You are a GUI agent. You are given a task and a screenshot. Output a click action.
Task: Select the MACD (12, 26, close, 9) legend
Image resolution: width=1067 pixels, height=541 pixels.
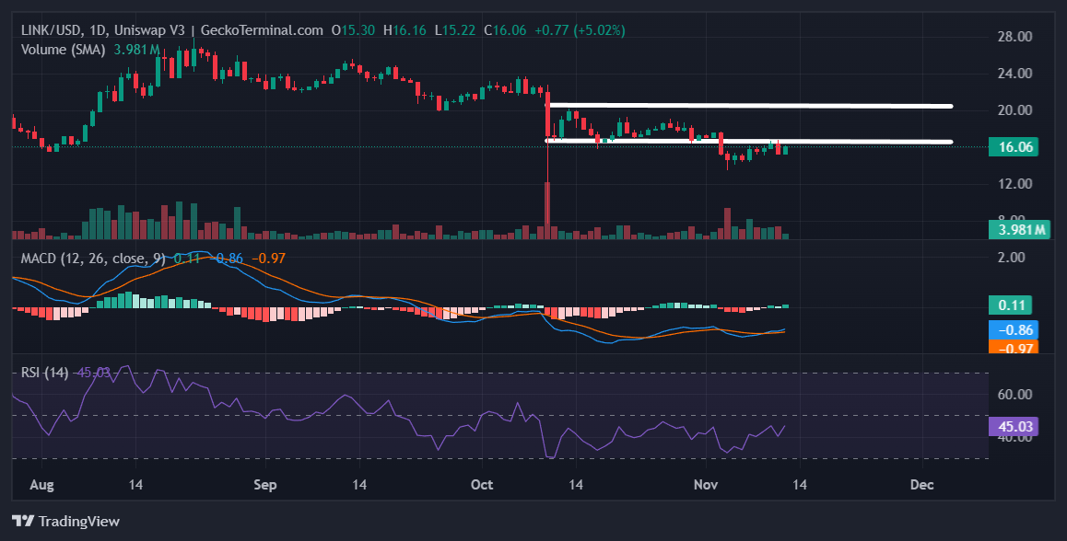[x=93, y=259]
